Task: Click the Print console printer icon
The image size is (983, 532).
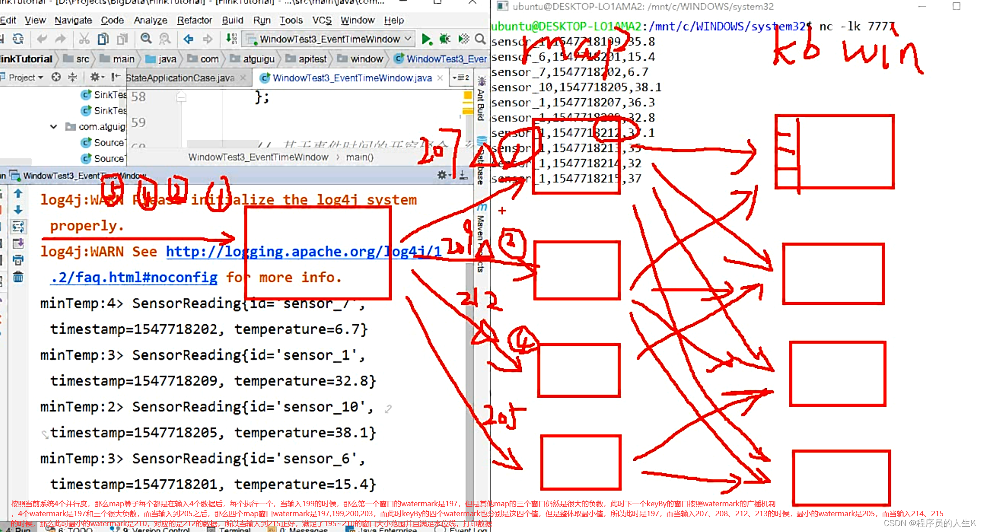Action: 18,260
